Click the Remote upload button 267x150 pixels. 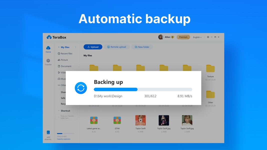tap(117, 47)
